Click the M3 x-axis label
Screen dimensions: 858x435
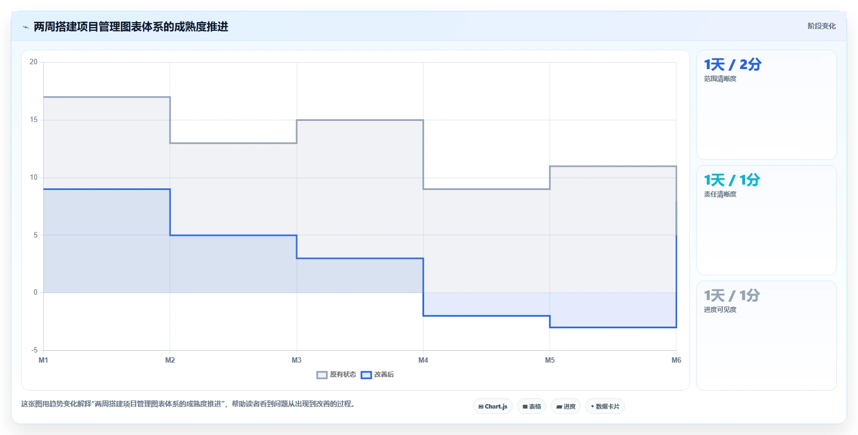(x=297, y=360)
